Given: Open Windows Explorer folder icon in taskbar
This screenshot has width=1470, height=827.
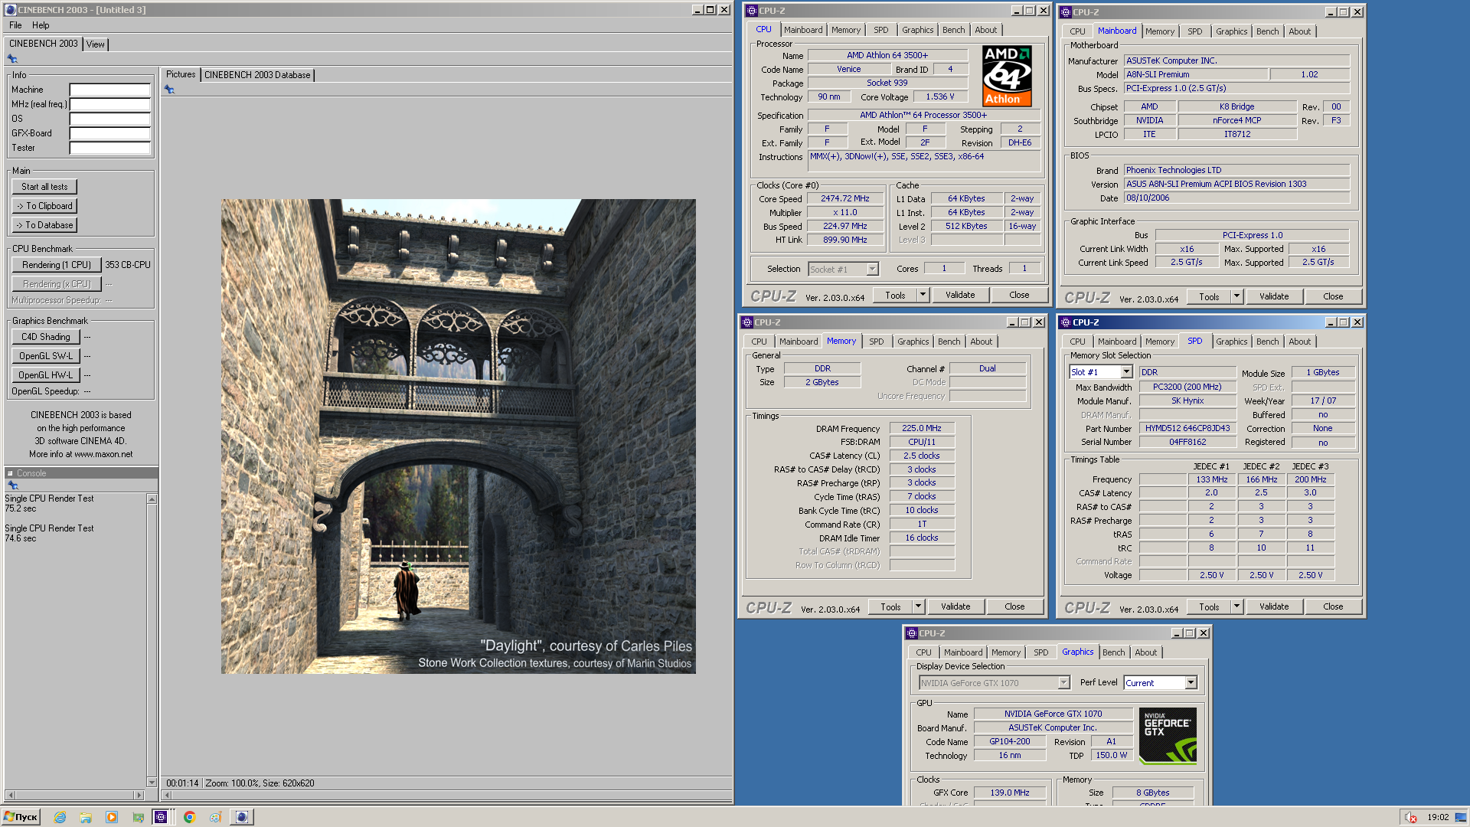Looking at the screenshot, I should point(86,817).
